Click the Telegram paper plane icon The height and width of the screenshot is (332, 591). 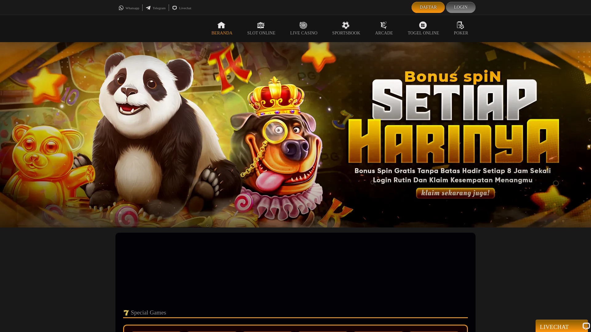148,8
